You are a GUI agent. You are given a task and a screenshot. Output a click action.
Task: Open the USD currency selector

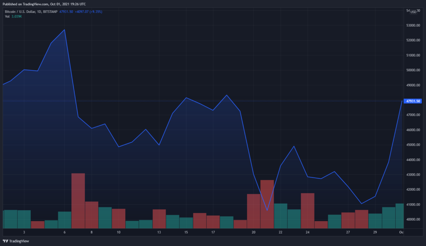coord(413,12)
